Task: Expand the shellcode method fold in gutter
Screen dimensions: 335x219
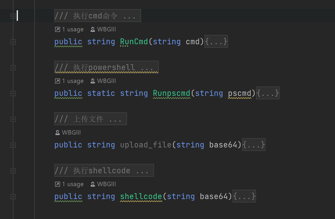Action: pyautogui.click(x=13, y=197)
